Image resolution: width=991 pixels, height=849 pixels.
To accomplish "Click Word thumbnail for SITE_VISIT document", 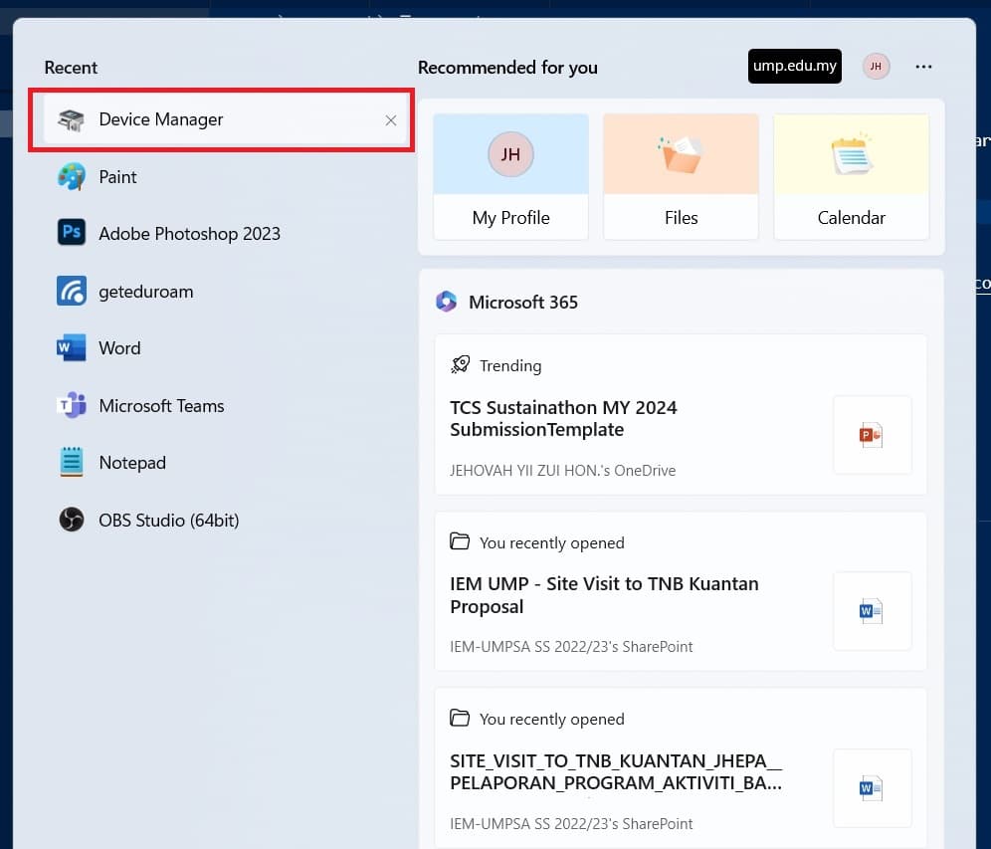I will (873, 788).
